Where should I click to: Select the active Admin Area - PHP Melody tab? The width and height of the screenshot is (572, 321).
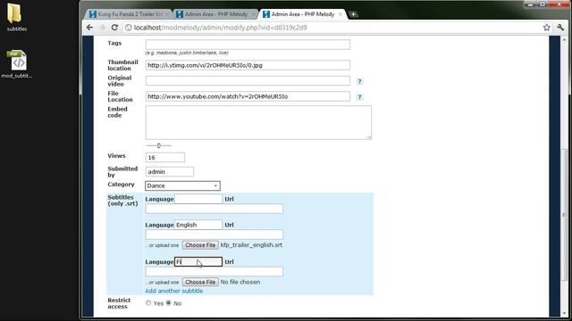click(x=302, y=14)
